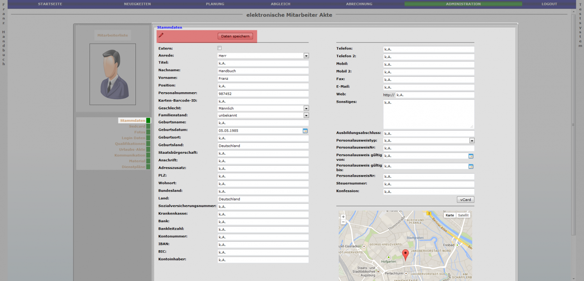Viewport: 584px width, 281px height.
Task: Select Stammdaten in sidebar
Action: tap(132, 121)
